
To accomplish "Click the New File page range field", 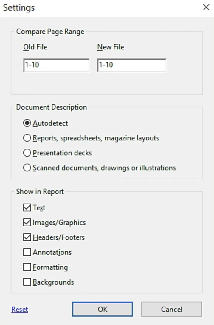I will (131, 65).
